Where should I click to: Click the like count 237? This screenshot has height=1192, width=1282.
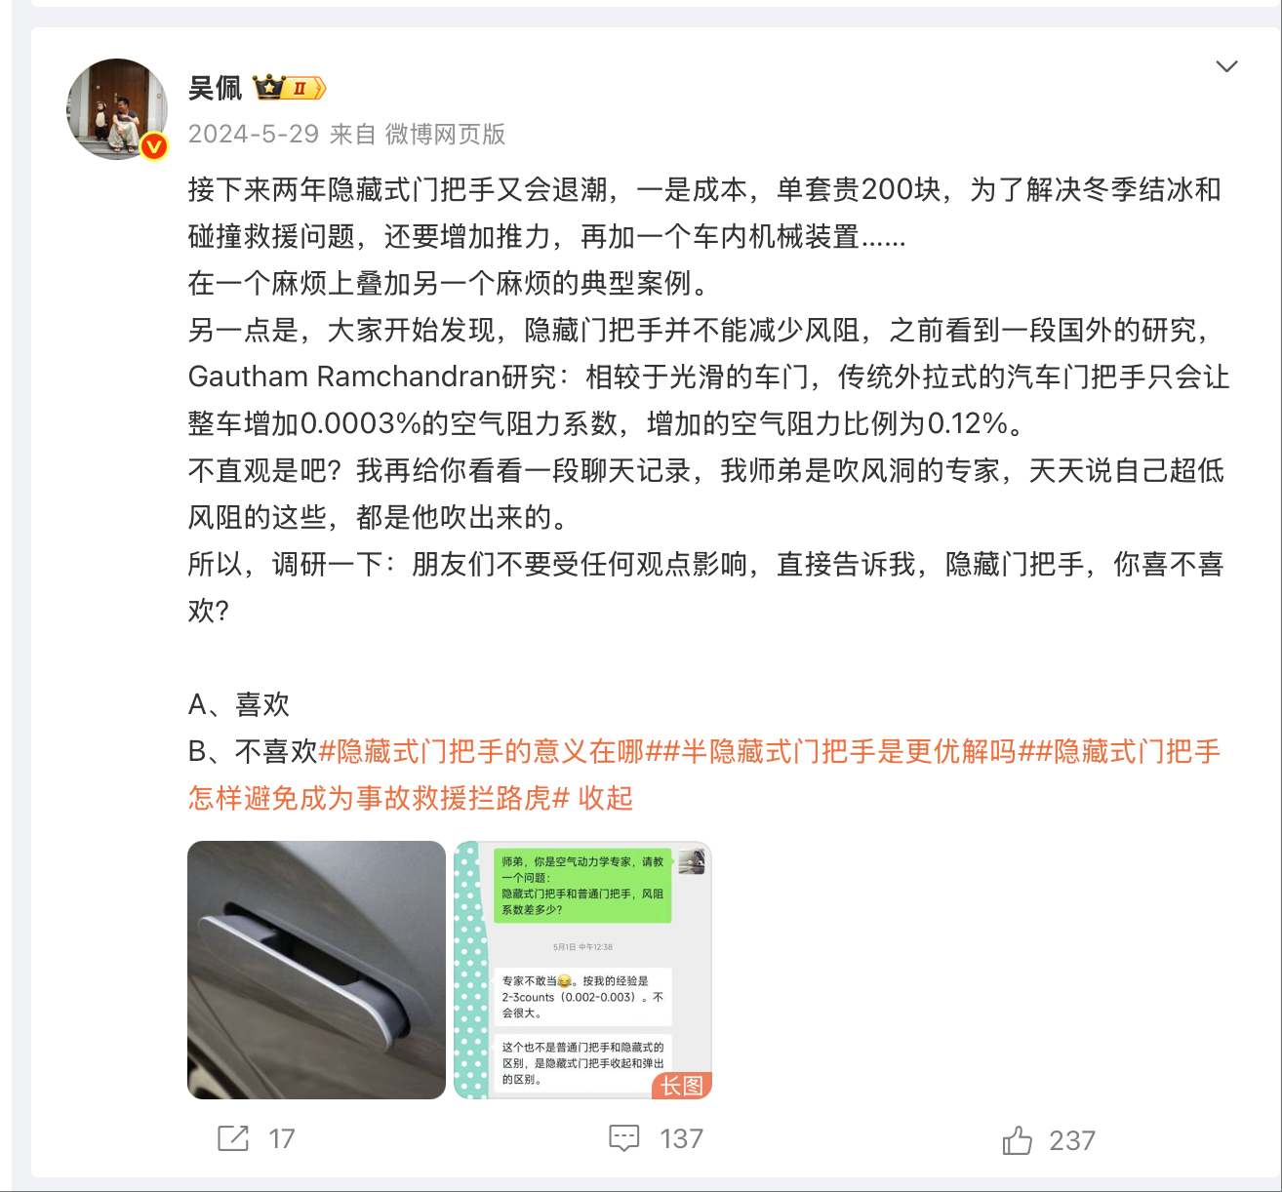(1072, 1140)
